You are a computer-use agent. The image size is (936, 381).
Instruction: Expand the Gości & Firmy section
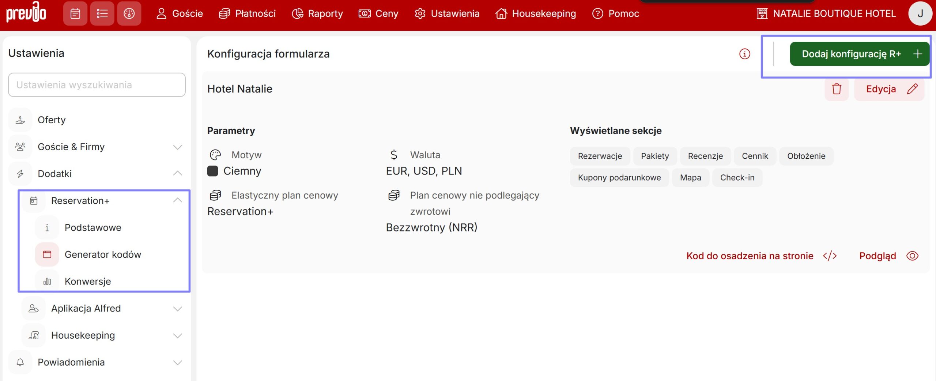click(177, 147)
